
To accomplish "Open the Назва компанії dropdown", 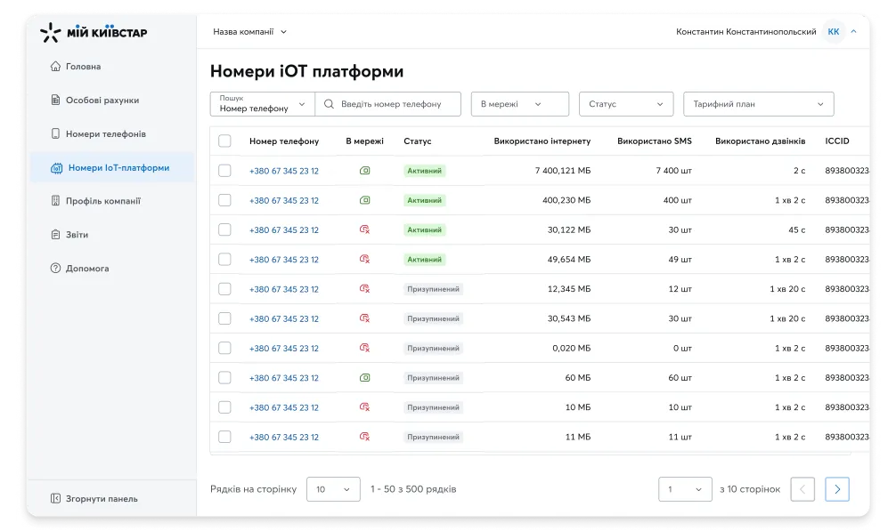I will [249, 32].
